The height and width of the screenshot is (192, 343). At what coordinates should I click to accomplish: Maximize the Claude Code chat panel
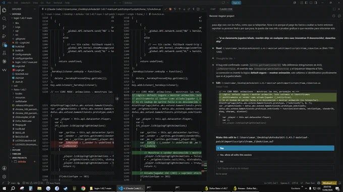pyautogui.click(x=334, y=9)
